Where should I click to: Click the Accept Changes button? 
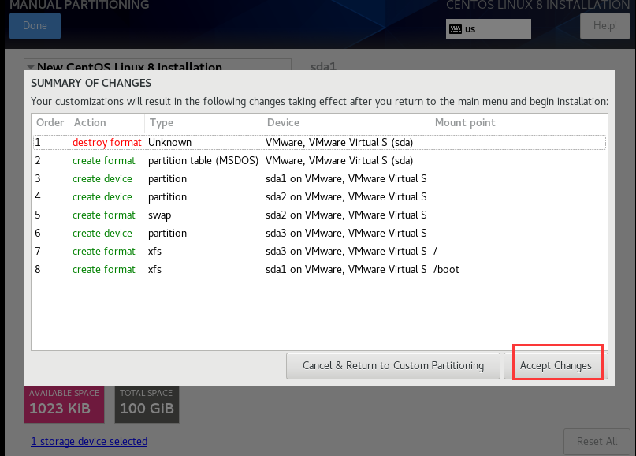(x=556, y=366)
